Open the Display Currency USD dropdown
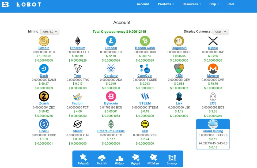The width and height of the screenshot is (257, 168). [221, 32]
